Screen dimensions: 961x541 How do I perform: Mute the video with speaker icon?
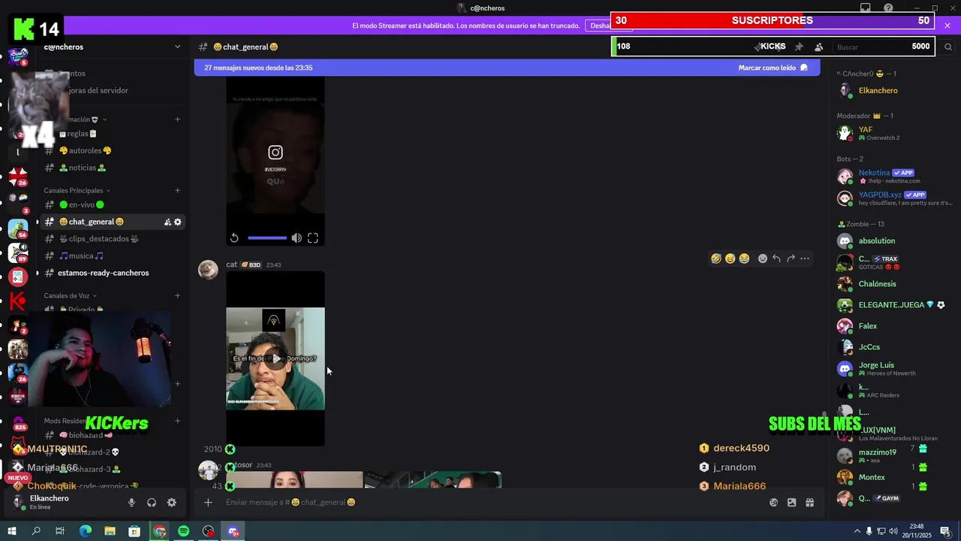click(297, 238)
